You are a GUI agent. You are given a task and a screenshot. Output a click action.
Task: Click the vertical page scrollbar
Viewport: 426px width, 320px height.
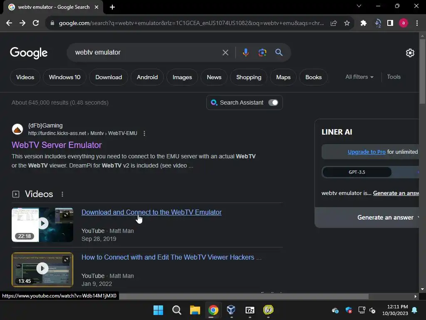point(422,72)
